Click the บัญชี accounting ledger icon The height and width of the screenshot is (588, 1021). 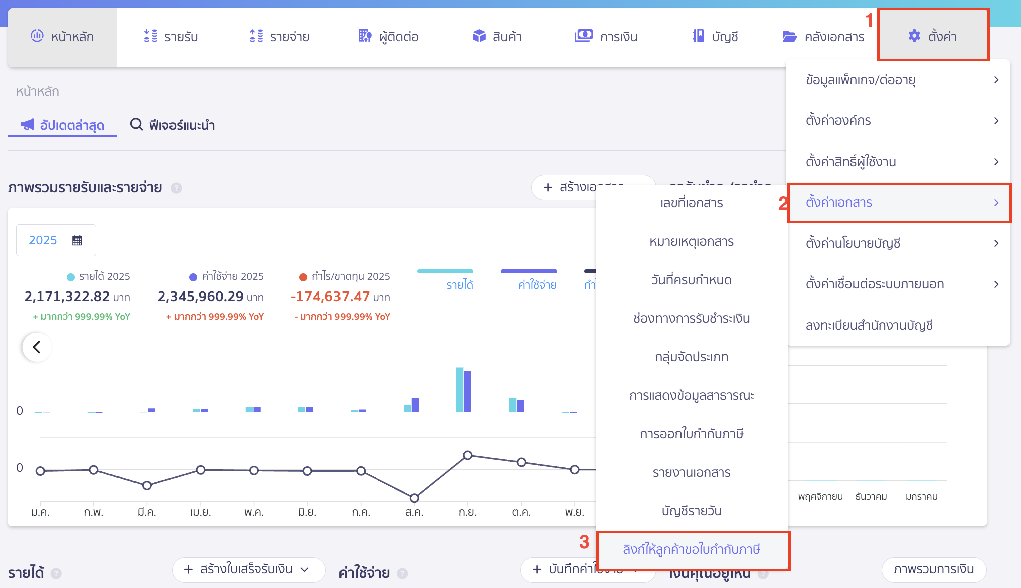point(697,36)
